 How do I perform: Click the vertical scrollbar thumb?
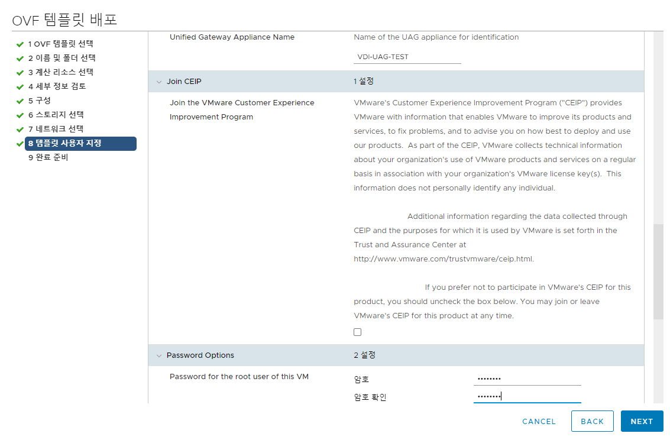tap(658, 271)
